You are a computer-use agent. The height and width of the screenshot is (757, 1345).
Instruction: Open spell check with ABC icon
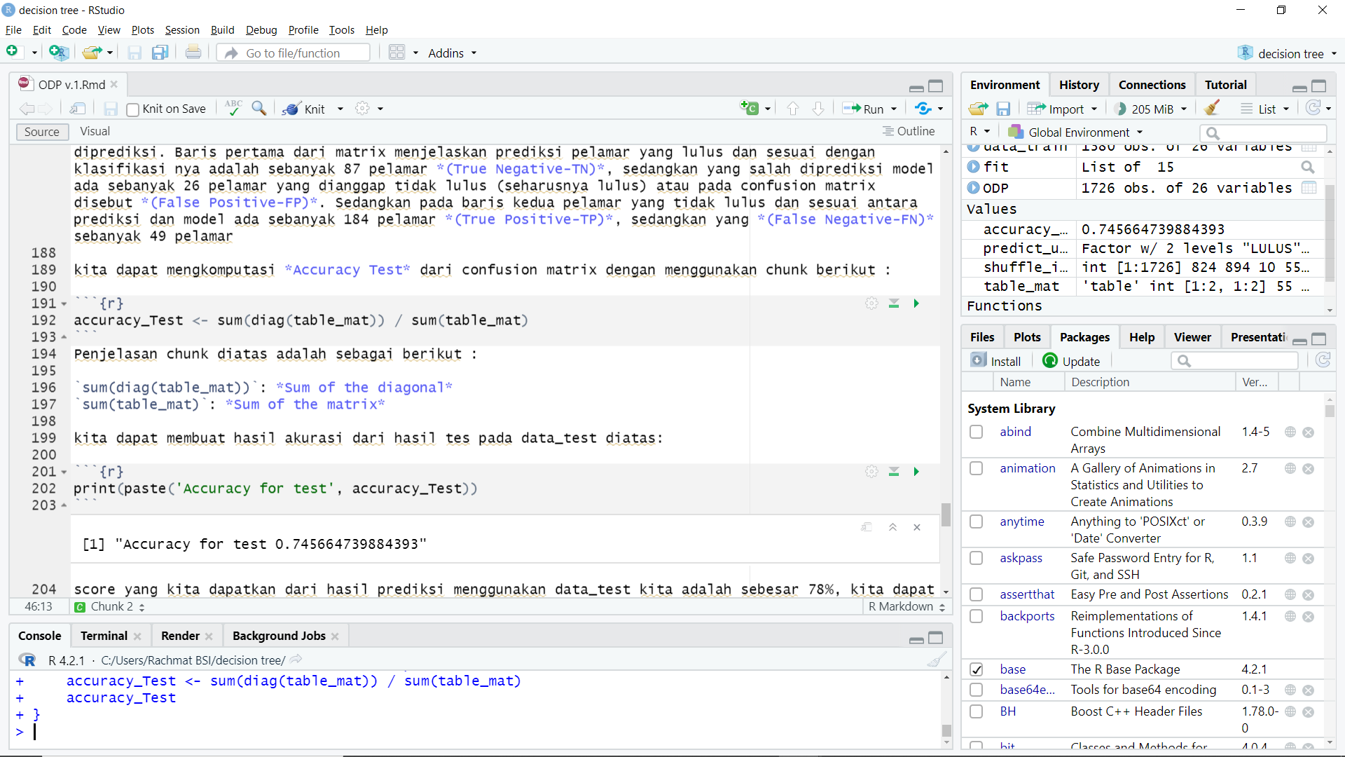pos(233,108)
